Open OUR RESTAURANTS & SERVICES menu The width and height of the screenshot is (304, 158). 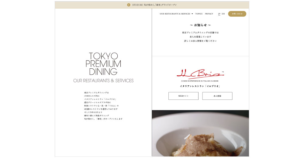175,14
